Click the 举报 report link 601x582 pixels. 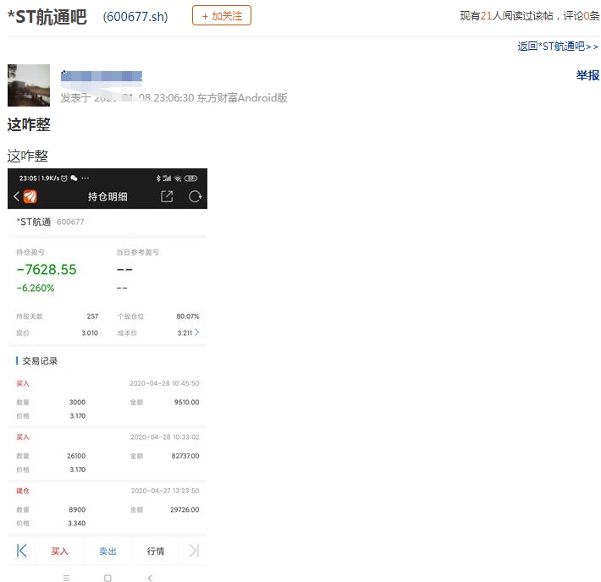587,75
